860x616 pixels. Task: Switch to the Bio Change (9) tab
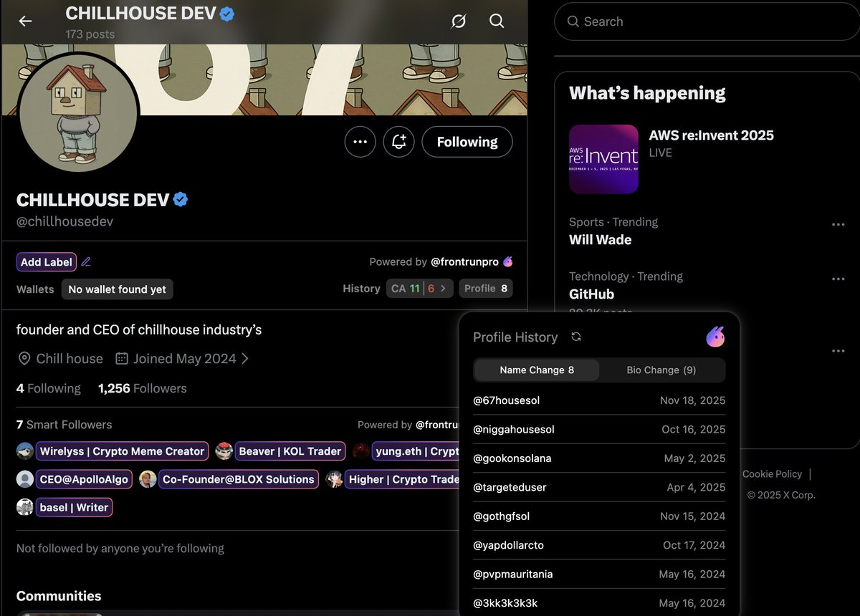[661, 370]
